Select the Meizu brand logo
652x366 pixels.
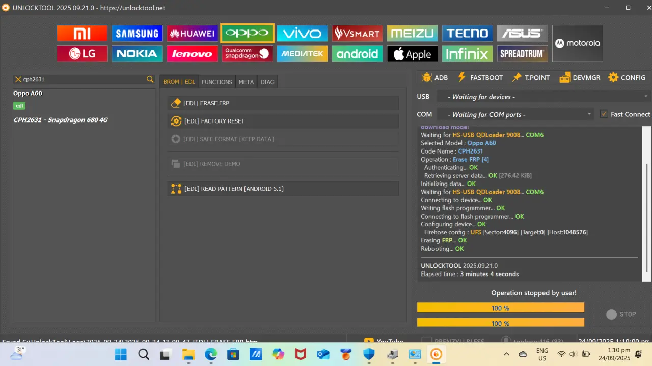pyautogui.click(x=412, y=34)
